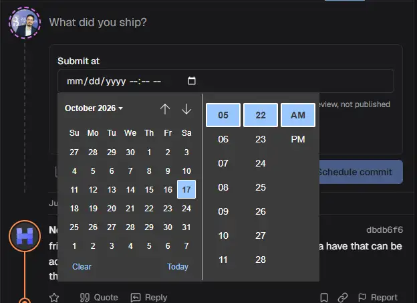Select minute 27
417x303 pixels.
(x=261, y=235)
